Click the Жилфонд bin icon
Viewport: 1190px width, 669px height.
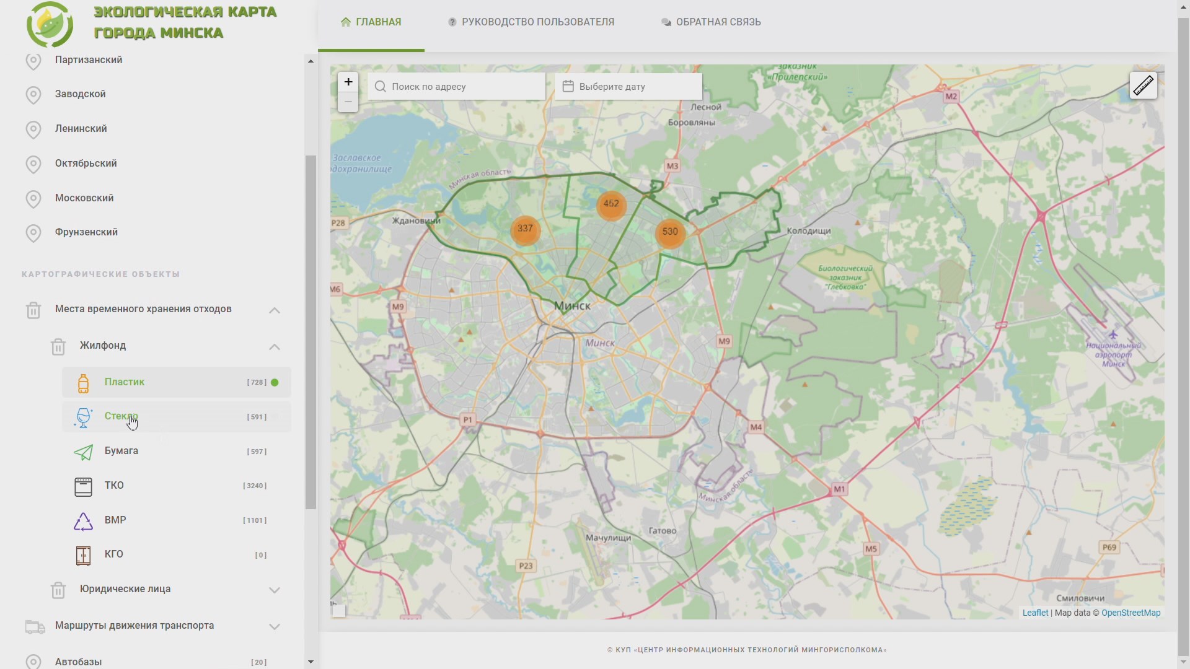click(58, 346)
